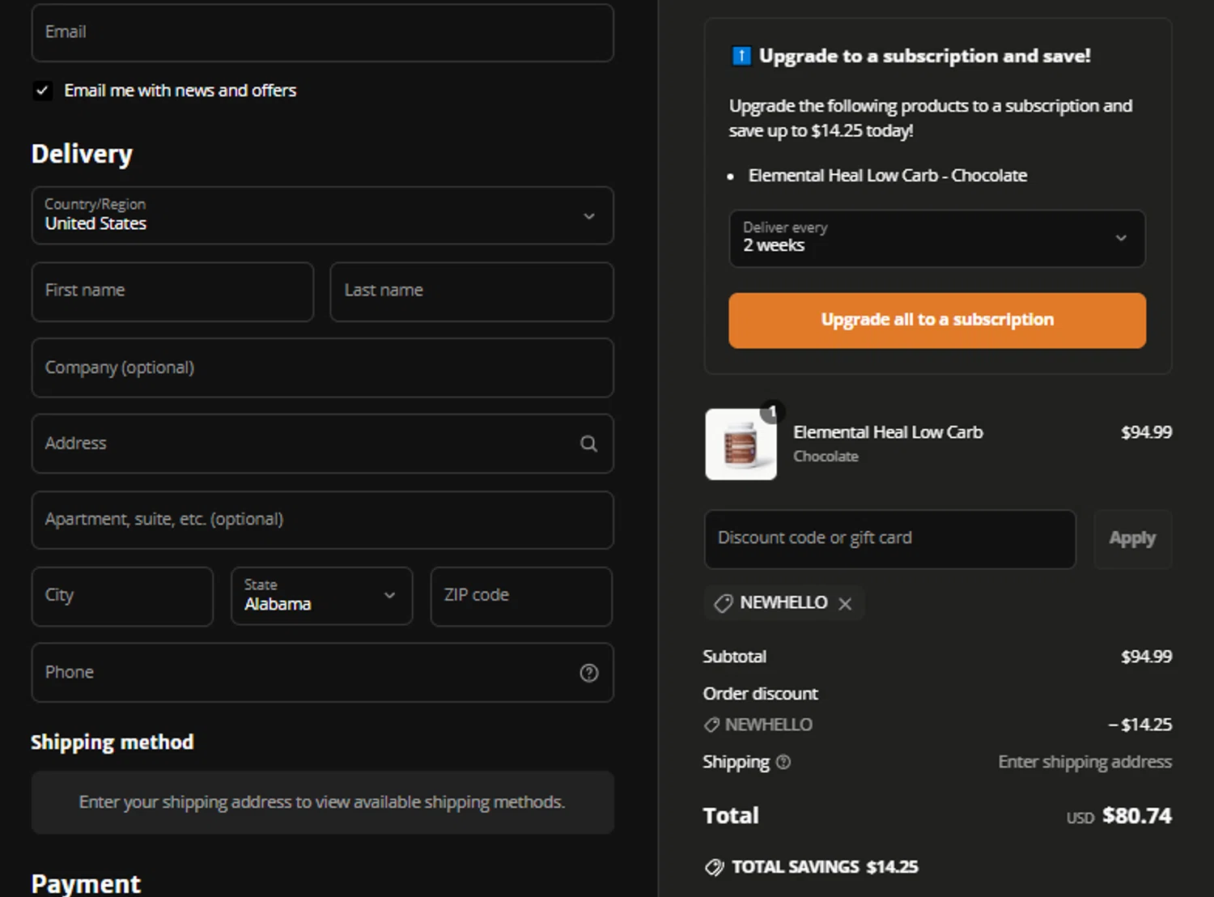Click the ZIP code field
The image size is (1214, 897).
521,596
